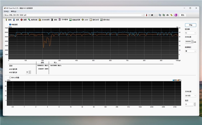Switch to the 基准 benchmark tab
Viewport: 202px width, 125px height.
coord(8,20)
